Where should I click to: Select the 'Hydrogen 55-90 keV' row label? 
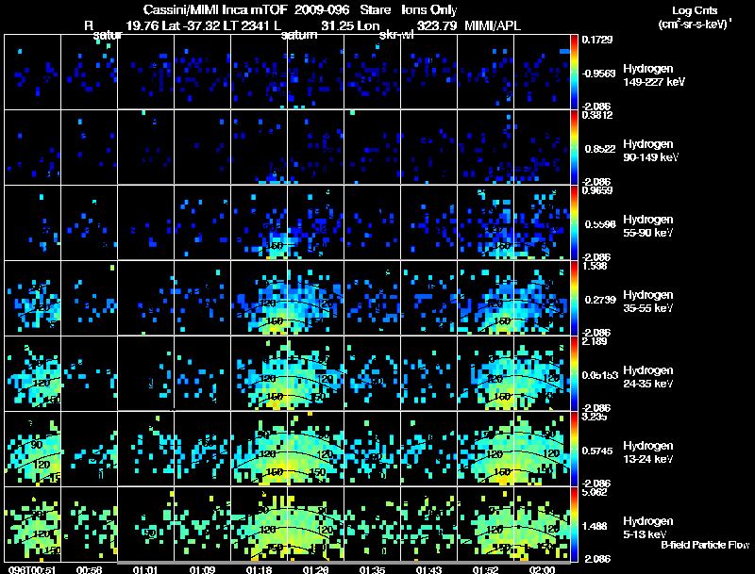coord(648,226)
